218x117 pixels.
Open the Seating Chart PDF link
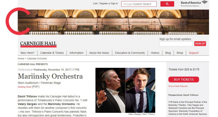point(25,87)
